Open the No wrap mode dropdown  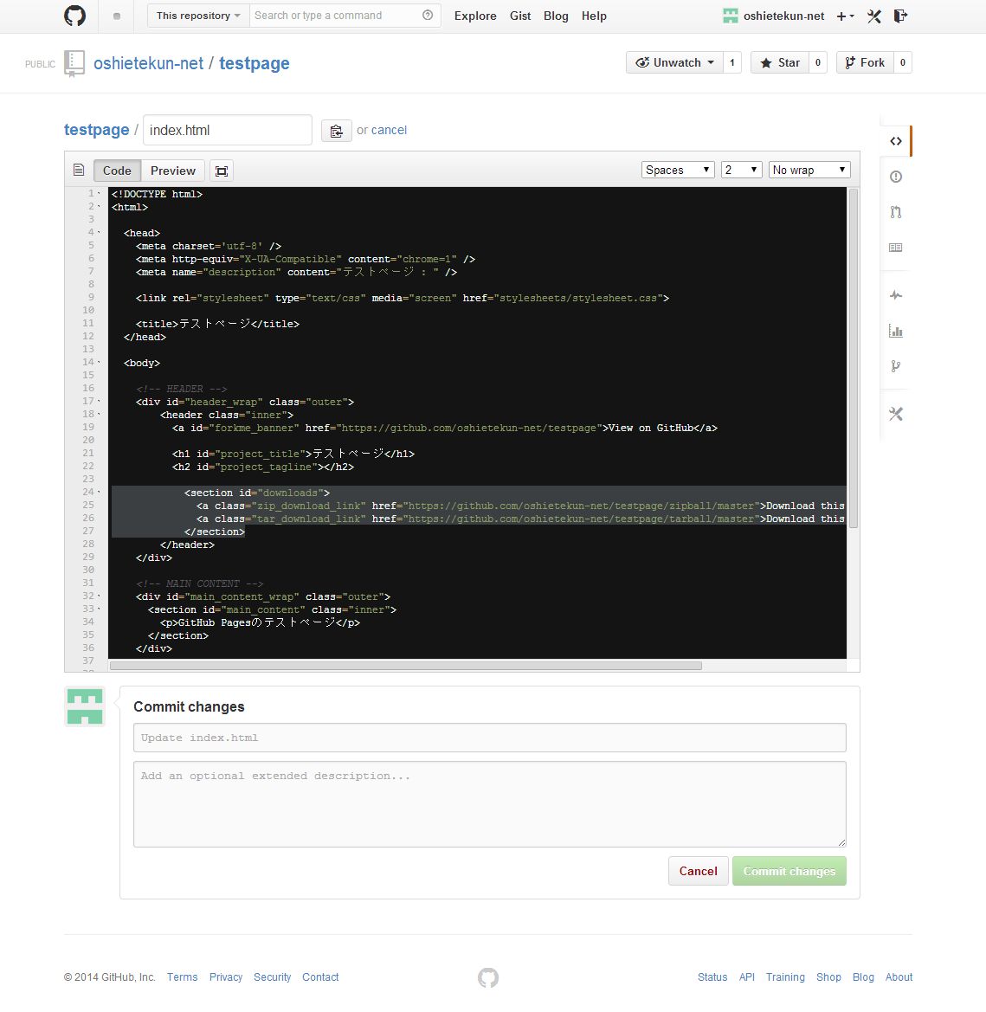pyautogui.click(x=809, y=170)
